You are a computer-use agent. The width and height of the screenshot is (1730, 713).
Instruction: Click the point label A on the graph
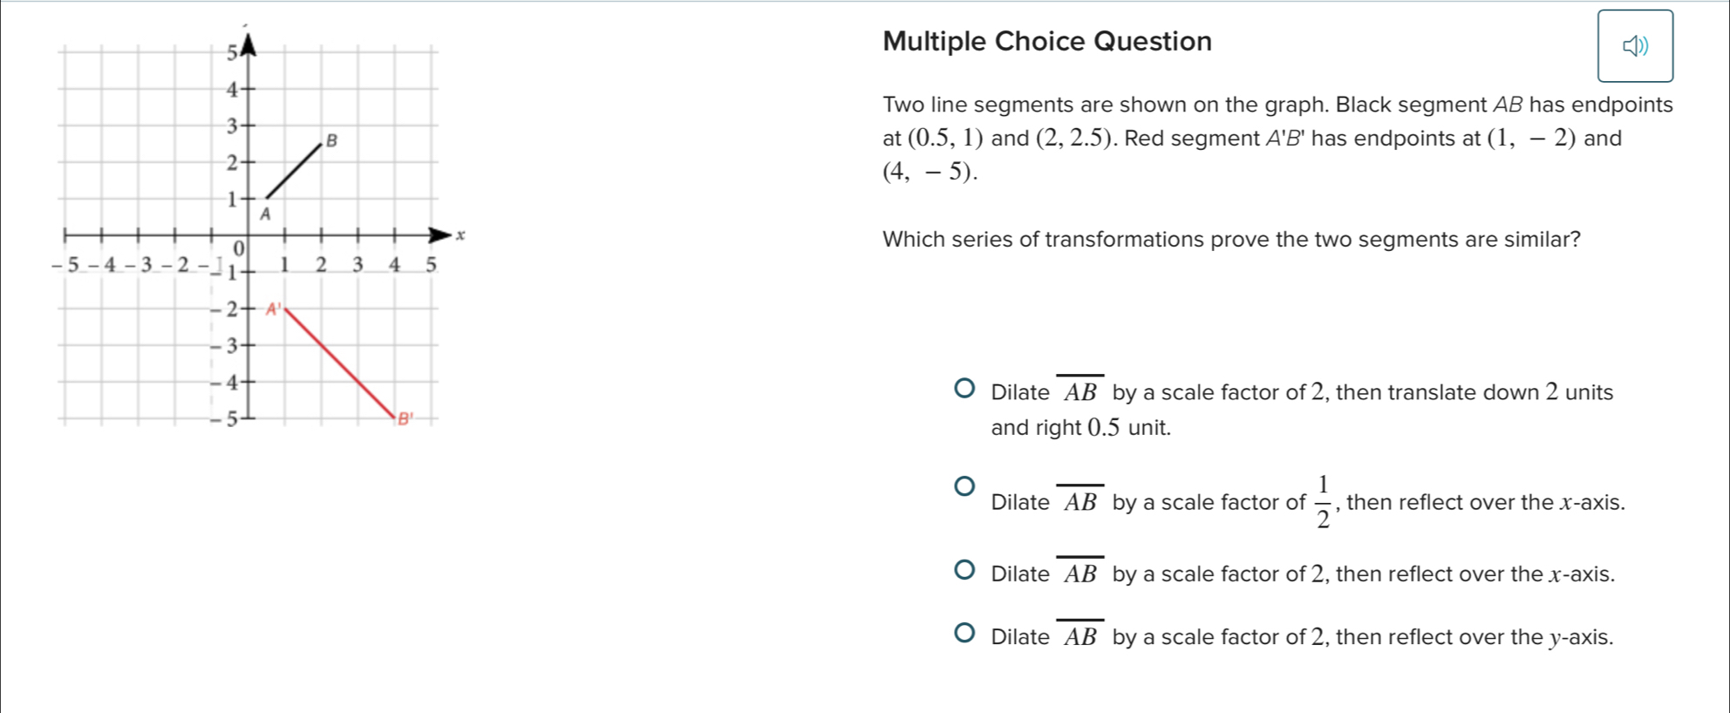click(266, 214)
